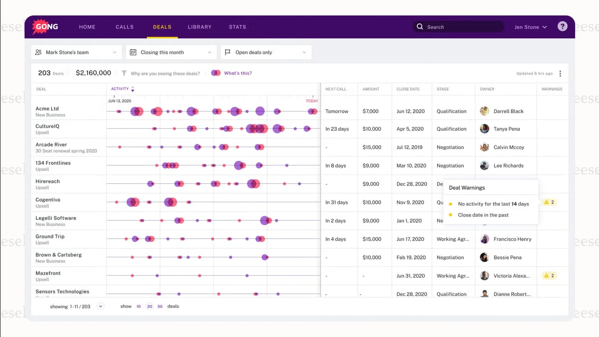This screenshot has width=599, height=337.
Task: Click Tanya Pena's avatar
Action: tap(484, 129)
